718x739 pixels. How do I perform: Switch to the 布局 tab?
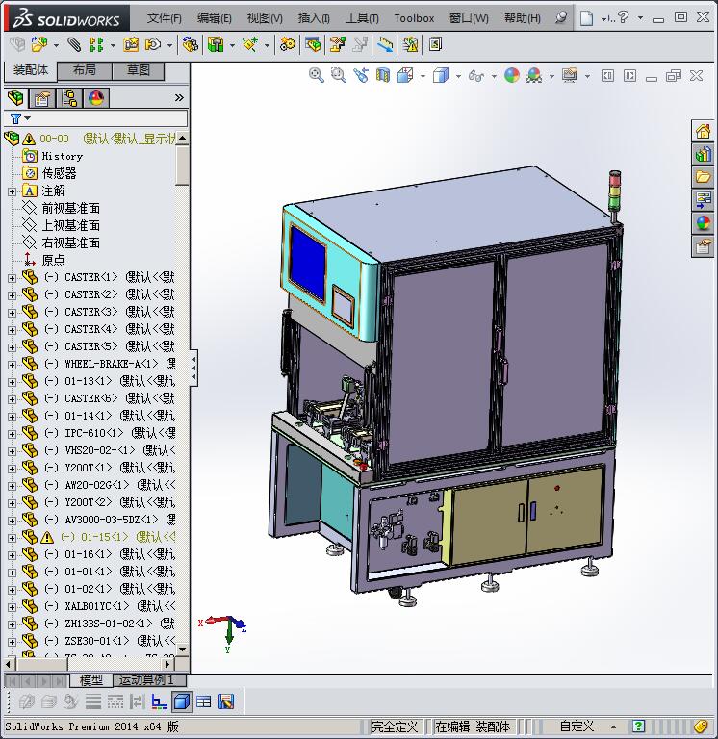85,70
